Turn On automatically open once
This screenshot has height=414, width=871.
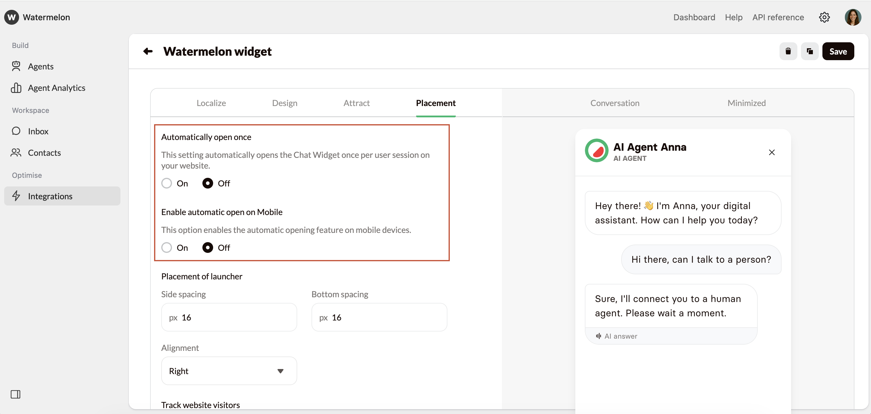166,183
